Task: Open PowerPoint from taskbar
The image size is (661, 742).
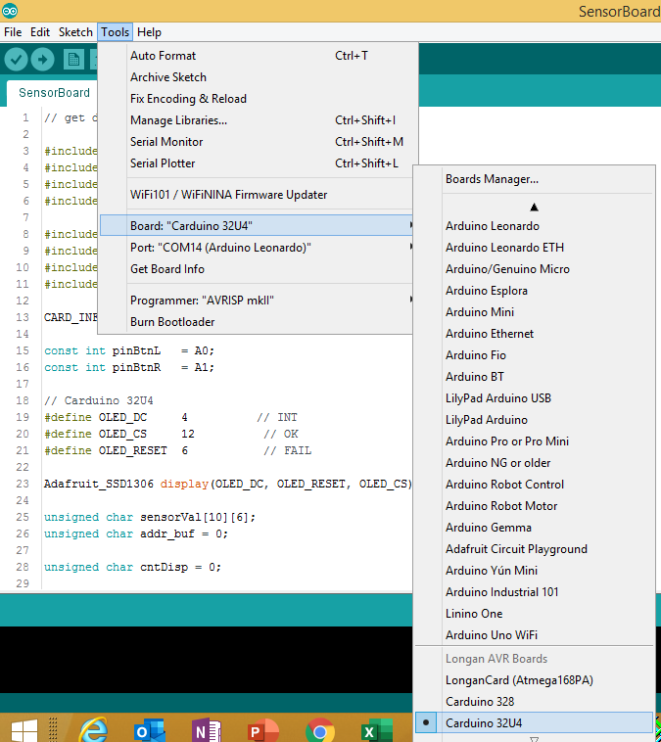Action: point(263,730)
